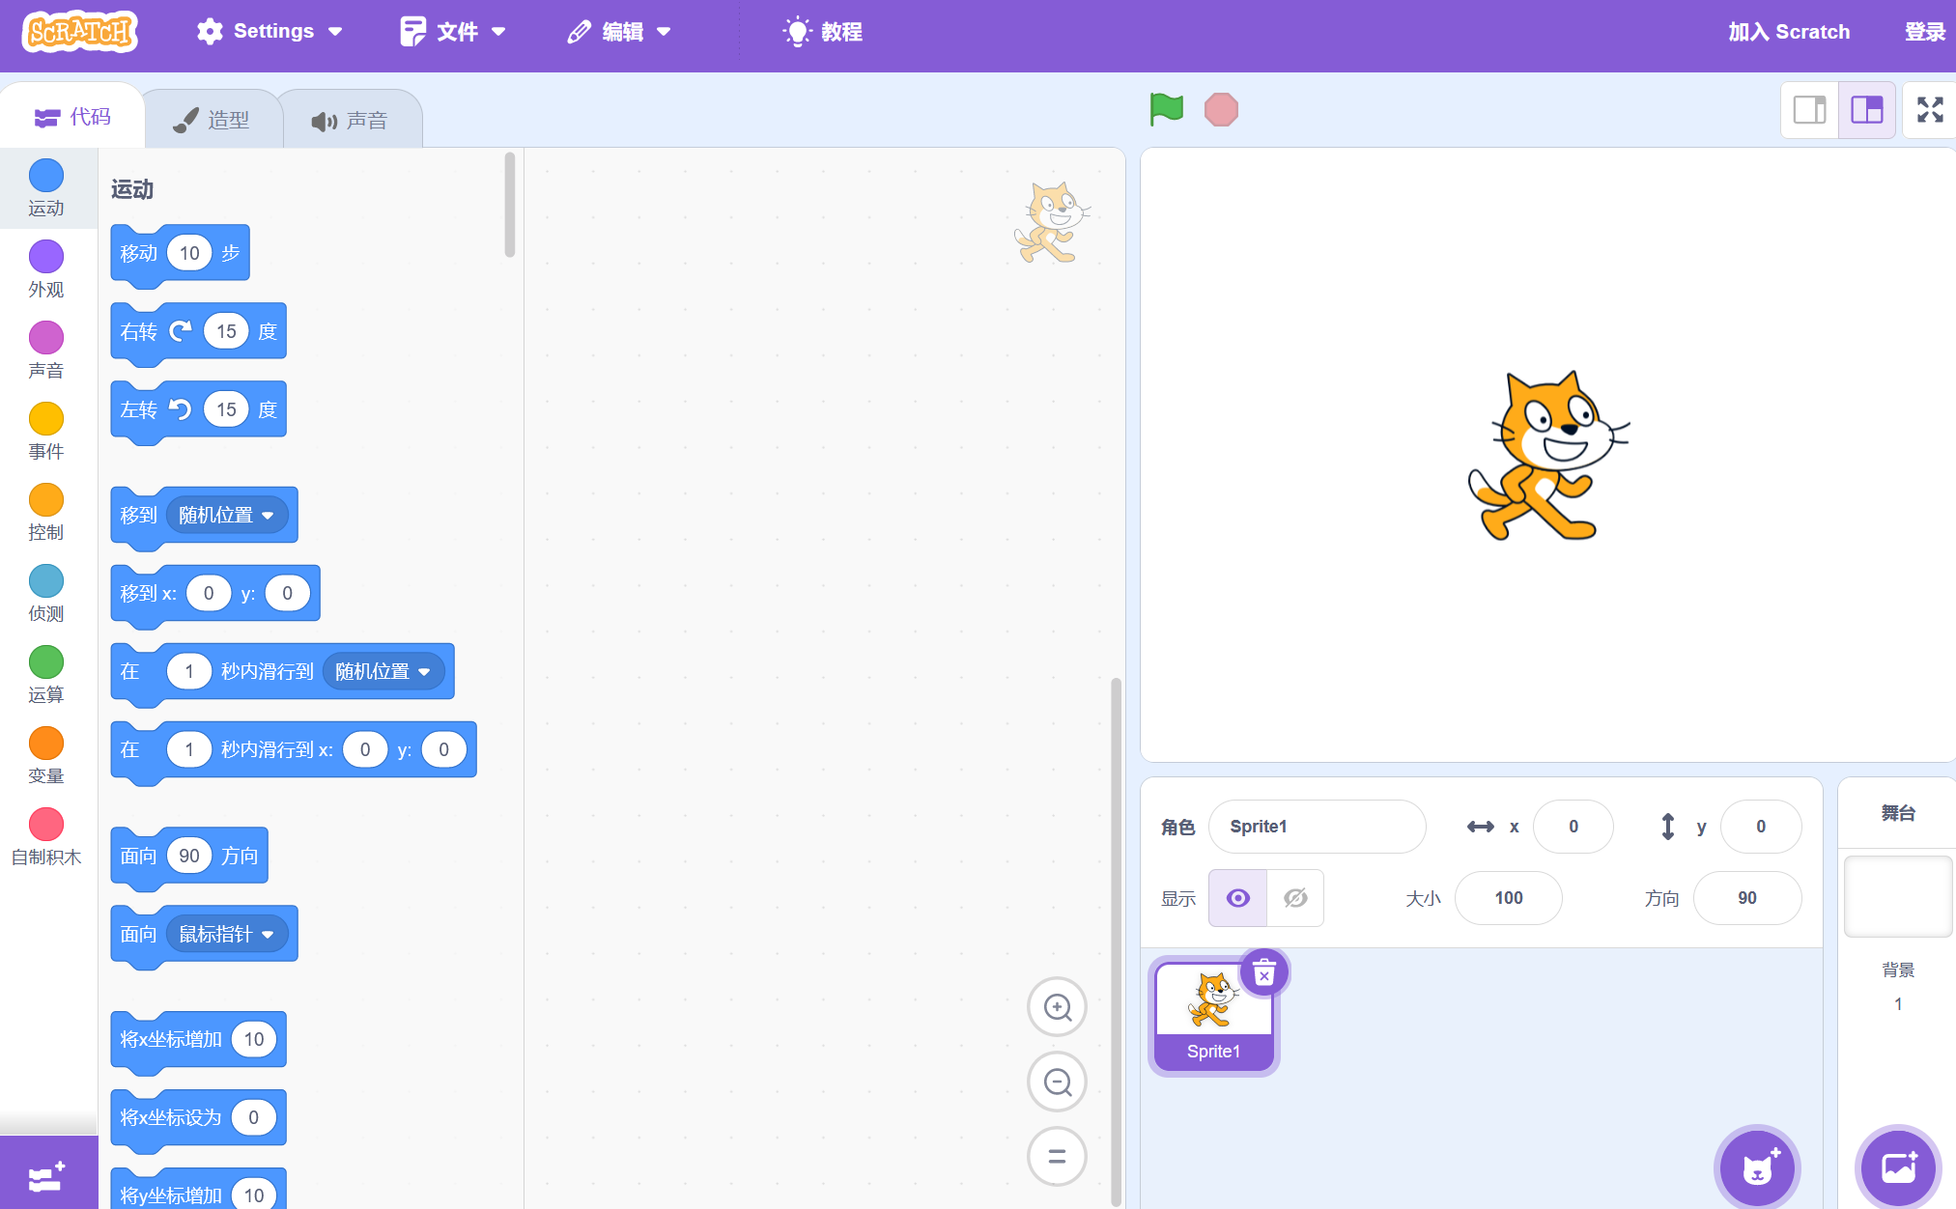1956x1209 pixels.
Task: Switch to the 造型 tab
Action: [x=213, y=120]
